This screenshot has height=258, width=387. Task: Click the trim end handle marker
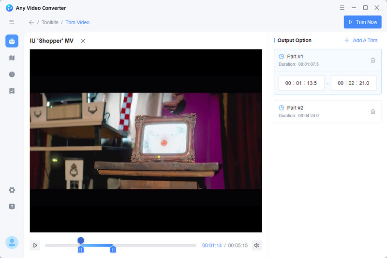(113, 249)
